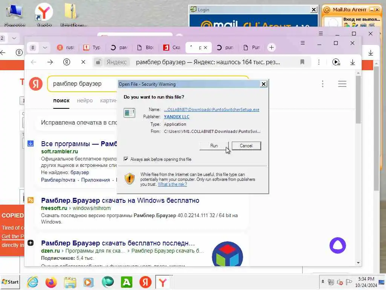This screenshot has height=290, width=386.
Task: Stop page loading with the X button
Action: 83,62
